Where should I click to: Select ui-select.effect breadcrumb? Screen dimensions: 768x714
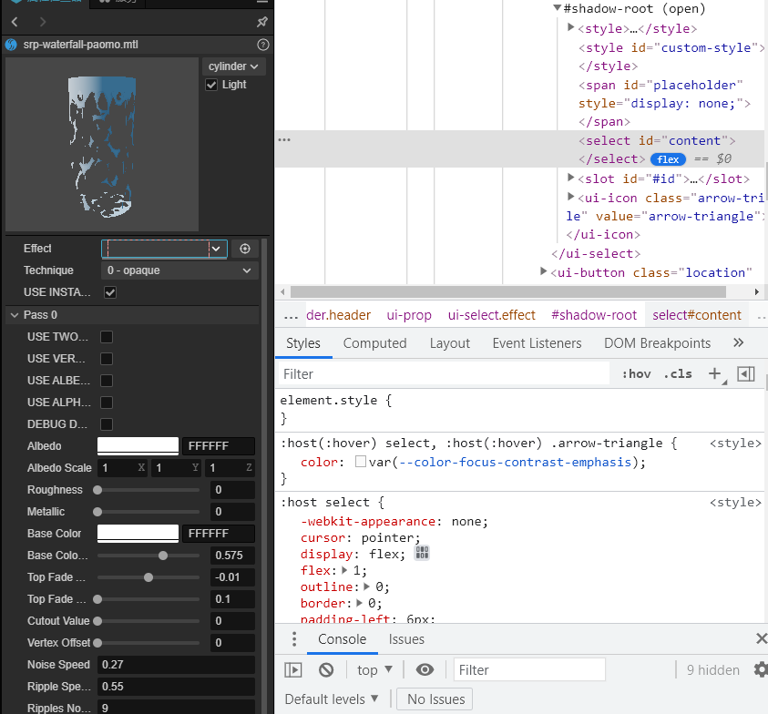[491, 315]
